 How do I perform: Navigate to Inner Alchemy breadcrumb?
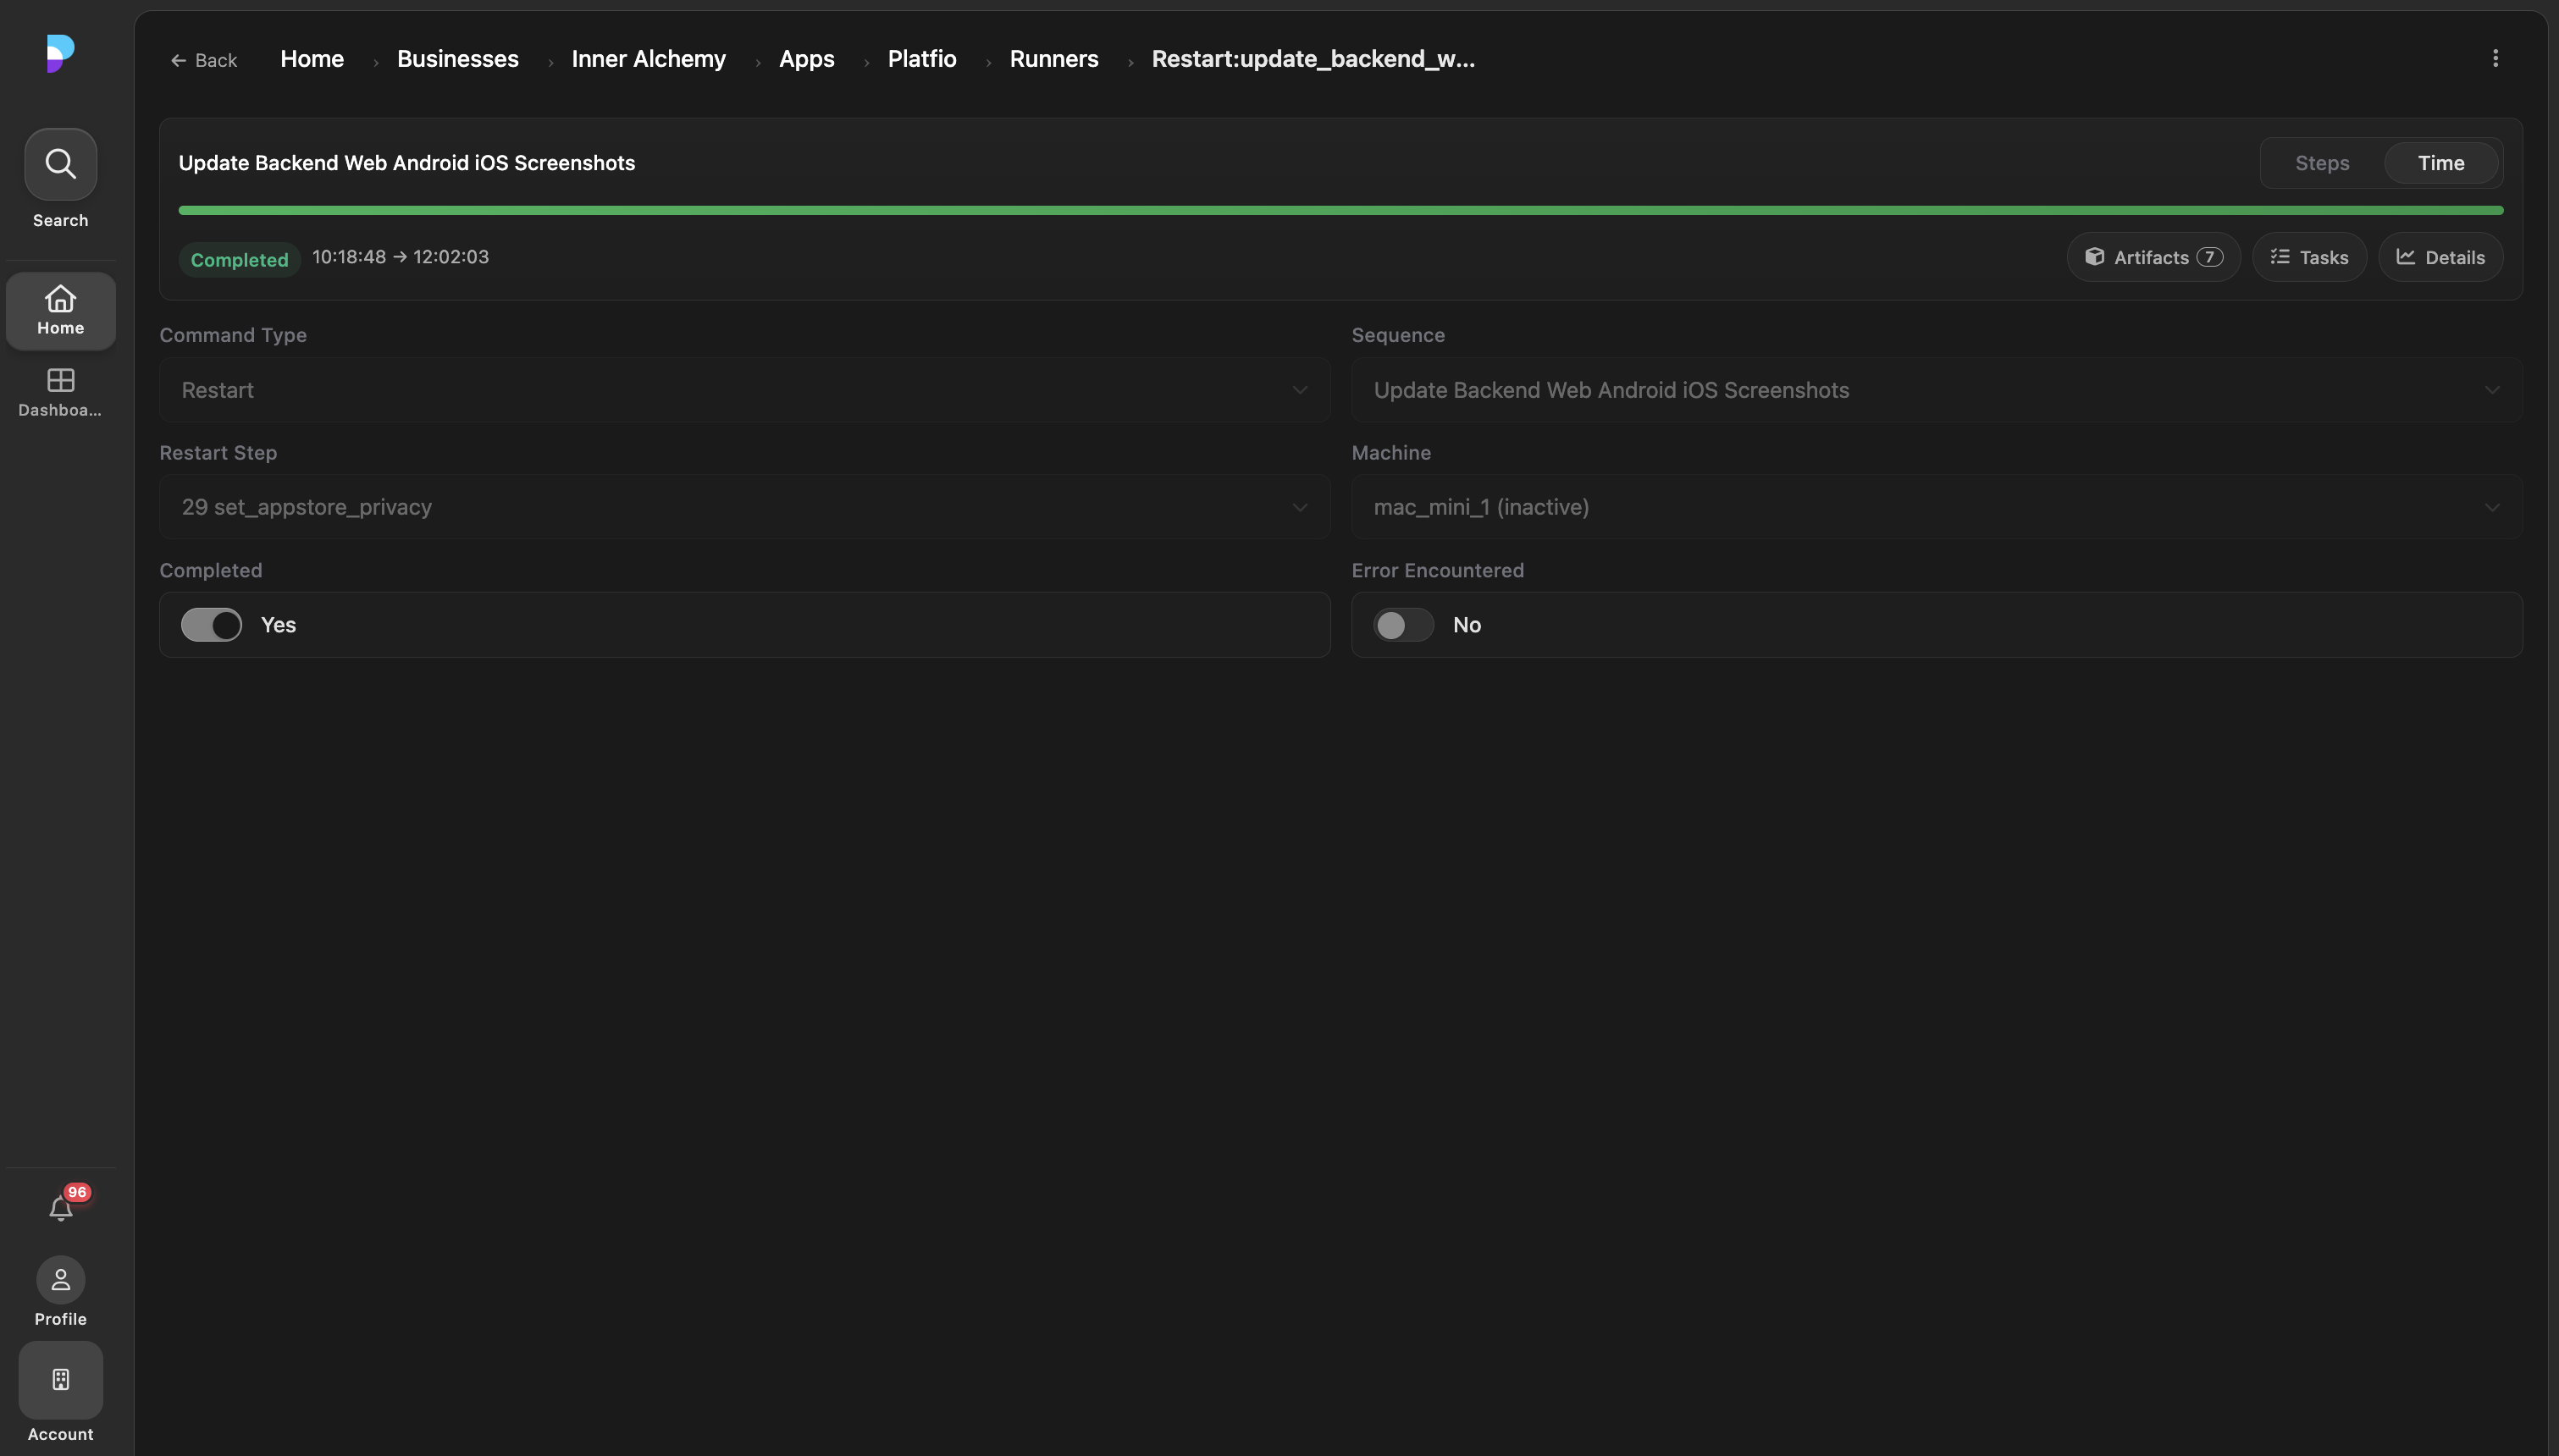point(648,59)
